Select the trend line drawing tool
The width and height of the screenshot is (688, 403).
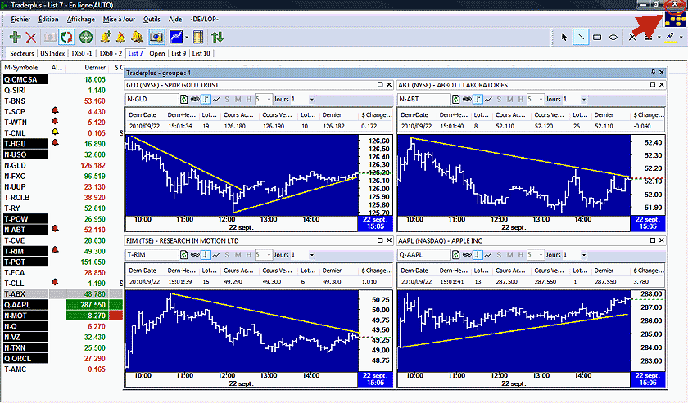tap(581, 38)
